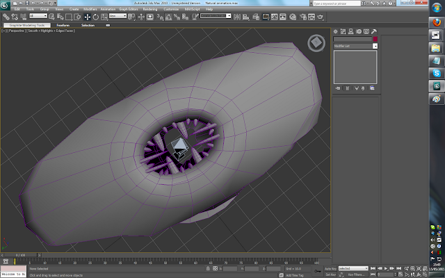
Task: Switch to Selection ribbon tab
Action: tap(88, 25)
